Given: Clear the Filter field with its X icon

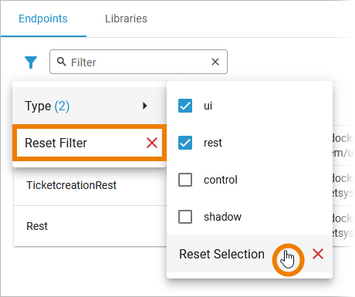Looking at the screenshot, I should (x=215, y=62).
